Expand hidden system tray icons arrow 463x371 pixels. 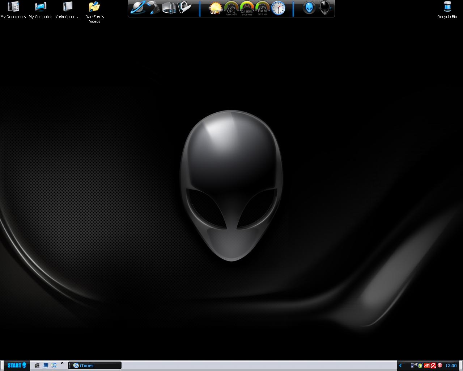[400, 366]
